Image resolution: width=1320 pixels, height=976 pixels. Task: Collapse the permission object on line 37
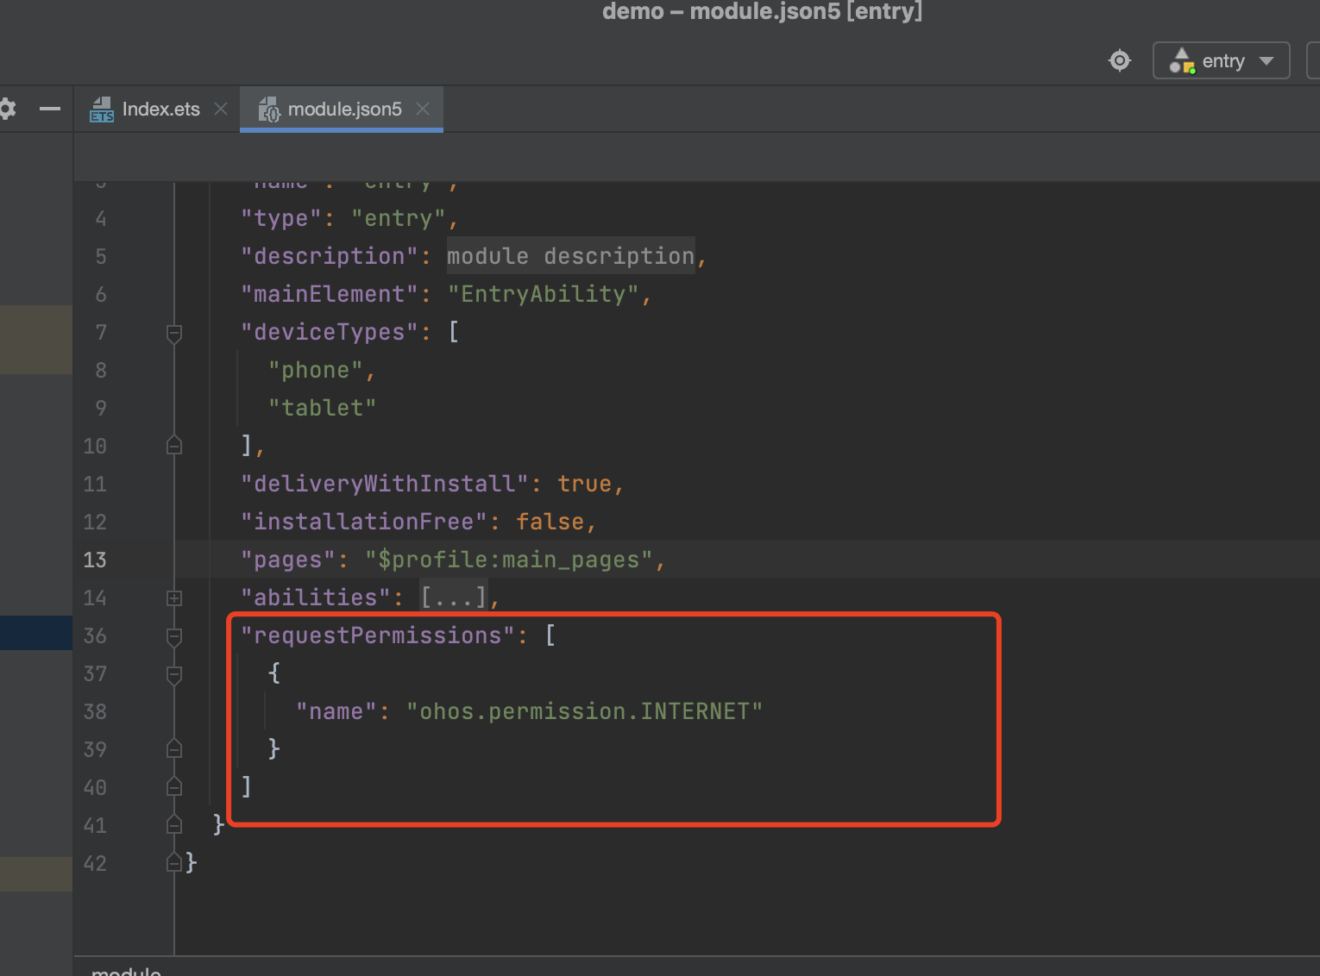(174, 674)
